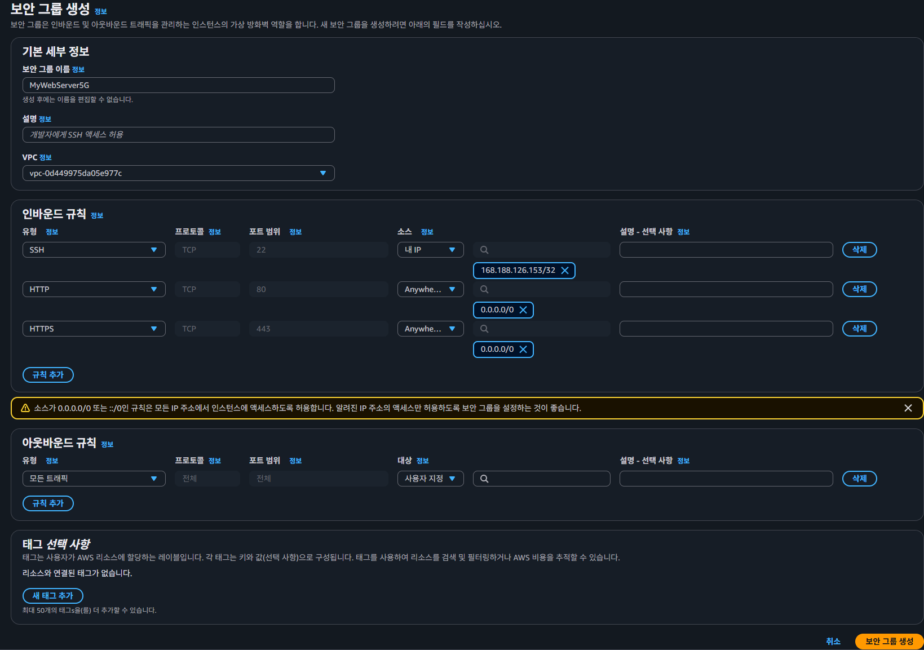Open 정보 link next to 설명 label
This screenshot has height=650, width=924.
(45, 120)
